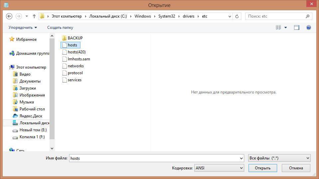
Task: Open the help question mark icon
Action: pyautogui.click(x=308, y=28)
